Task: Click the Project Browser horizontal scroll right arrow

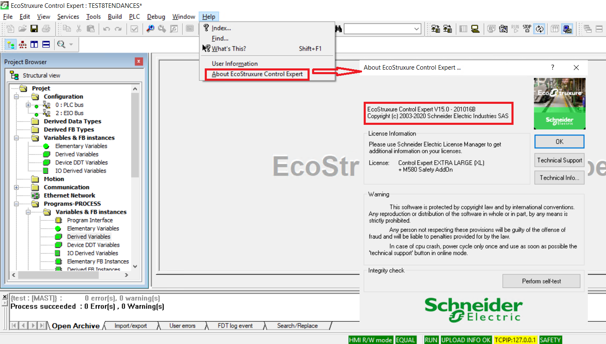Action: (x=126, y=275)
